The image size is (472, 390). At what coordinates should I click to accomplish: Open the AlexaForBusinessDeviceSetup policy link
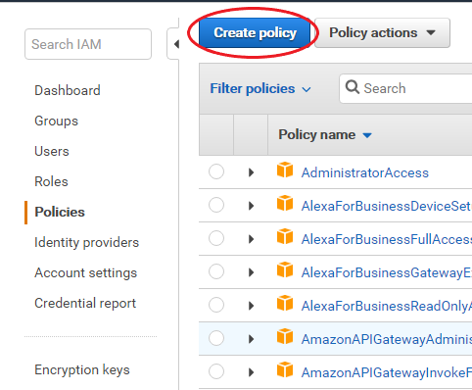387,206
